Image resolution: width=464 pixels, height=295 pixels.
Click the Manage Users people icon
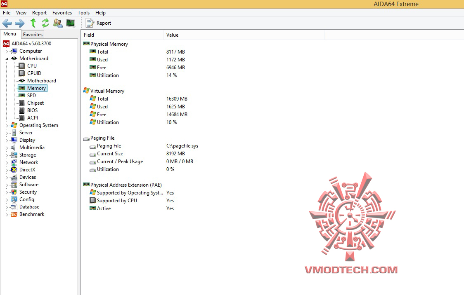[58, 23]
